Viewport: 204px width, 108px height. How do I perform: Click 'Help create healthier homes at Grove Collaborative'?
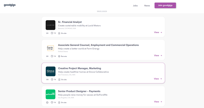pos(84,72)
